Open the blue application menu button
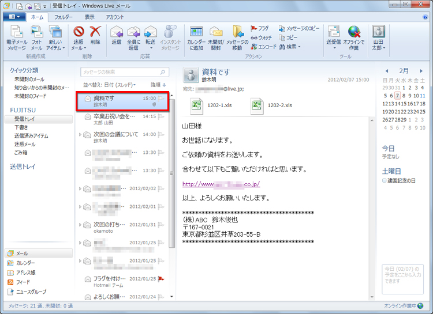 [x=14, y=17]
